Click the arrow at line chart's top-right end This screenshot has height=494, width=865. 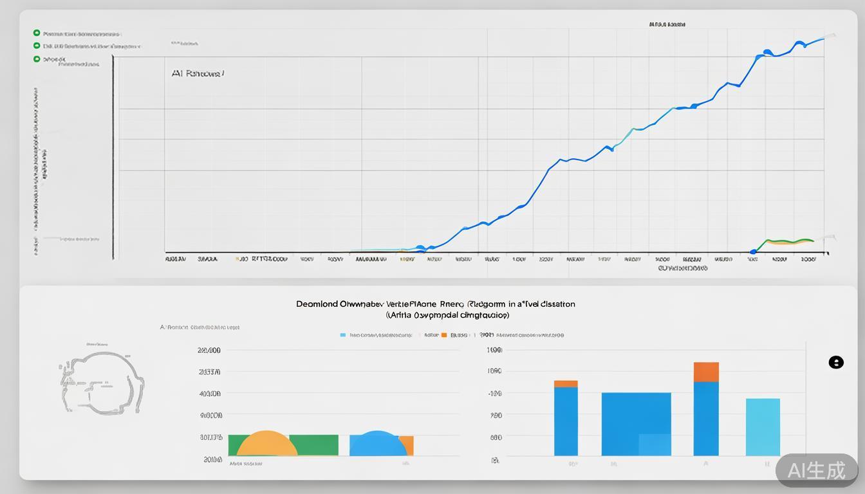point(831,35)
